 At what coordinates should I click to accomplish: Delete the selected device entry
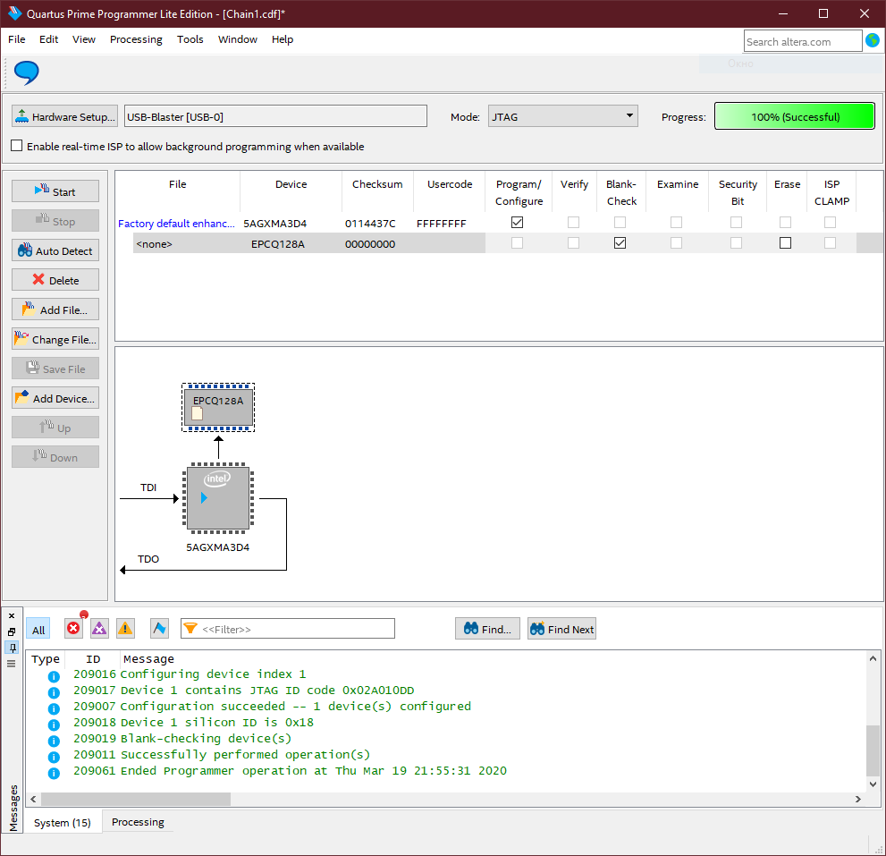(x=55, y=280)
